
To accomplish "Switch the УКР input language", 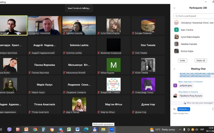I will pos(202,130).
